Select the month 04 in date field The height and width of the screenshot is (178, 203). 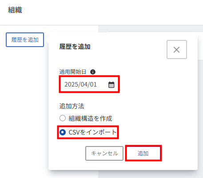[x=84, y=84]
